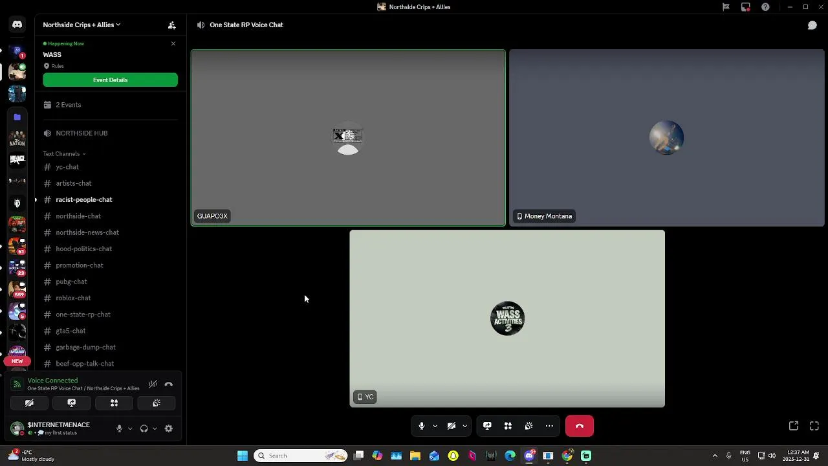Open Discord direct messages home icon
Screen dimensions: 828x466
(x=17, y=25)
